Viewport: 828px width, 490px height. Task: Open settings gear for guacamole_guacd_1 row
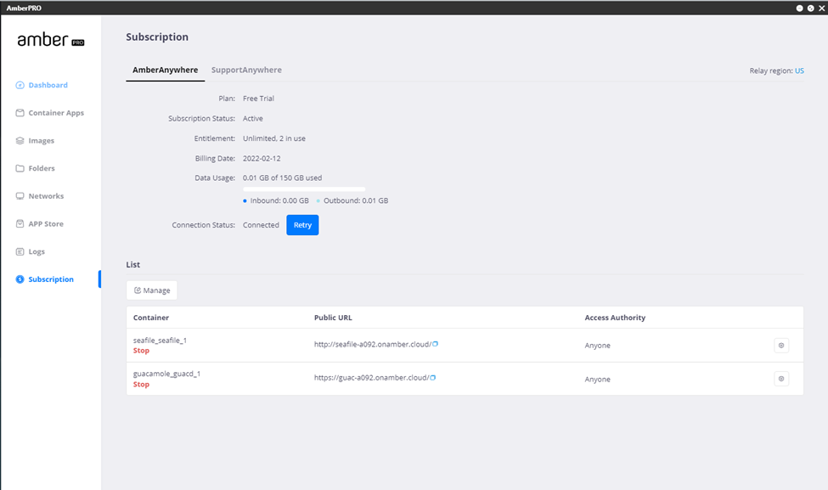click(781, 379)
